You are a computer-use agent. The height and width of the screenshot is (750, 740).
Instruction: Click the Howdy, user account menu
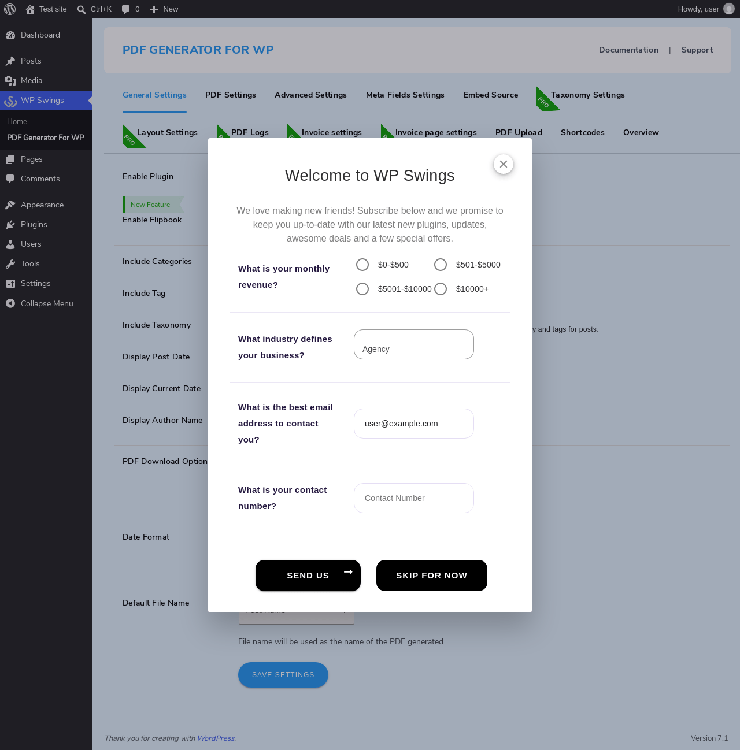[x=706, y=9]
